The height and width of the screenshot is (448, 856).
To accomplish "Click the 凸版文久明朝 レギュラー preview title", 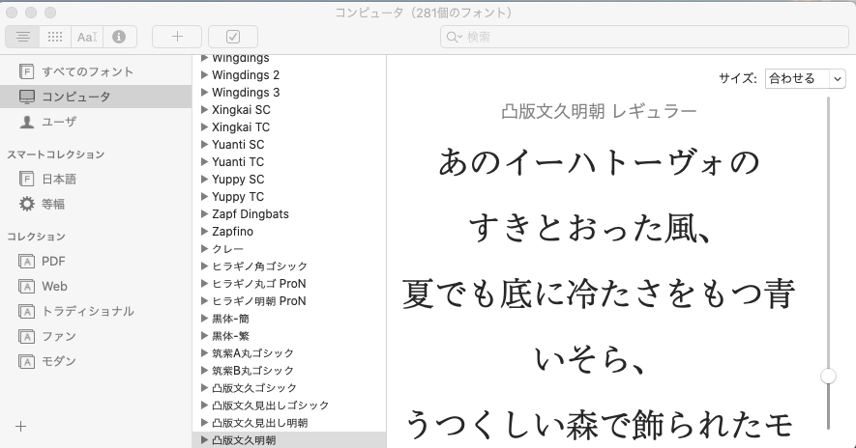I will coord(599,112).
